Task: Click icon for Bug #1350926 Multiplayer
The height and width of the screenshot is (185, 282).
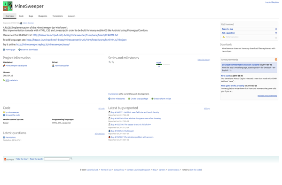Action: [x=110, y=131]
